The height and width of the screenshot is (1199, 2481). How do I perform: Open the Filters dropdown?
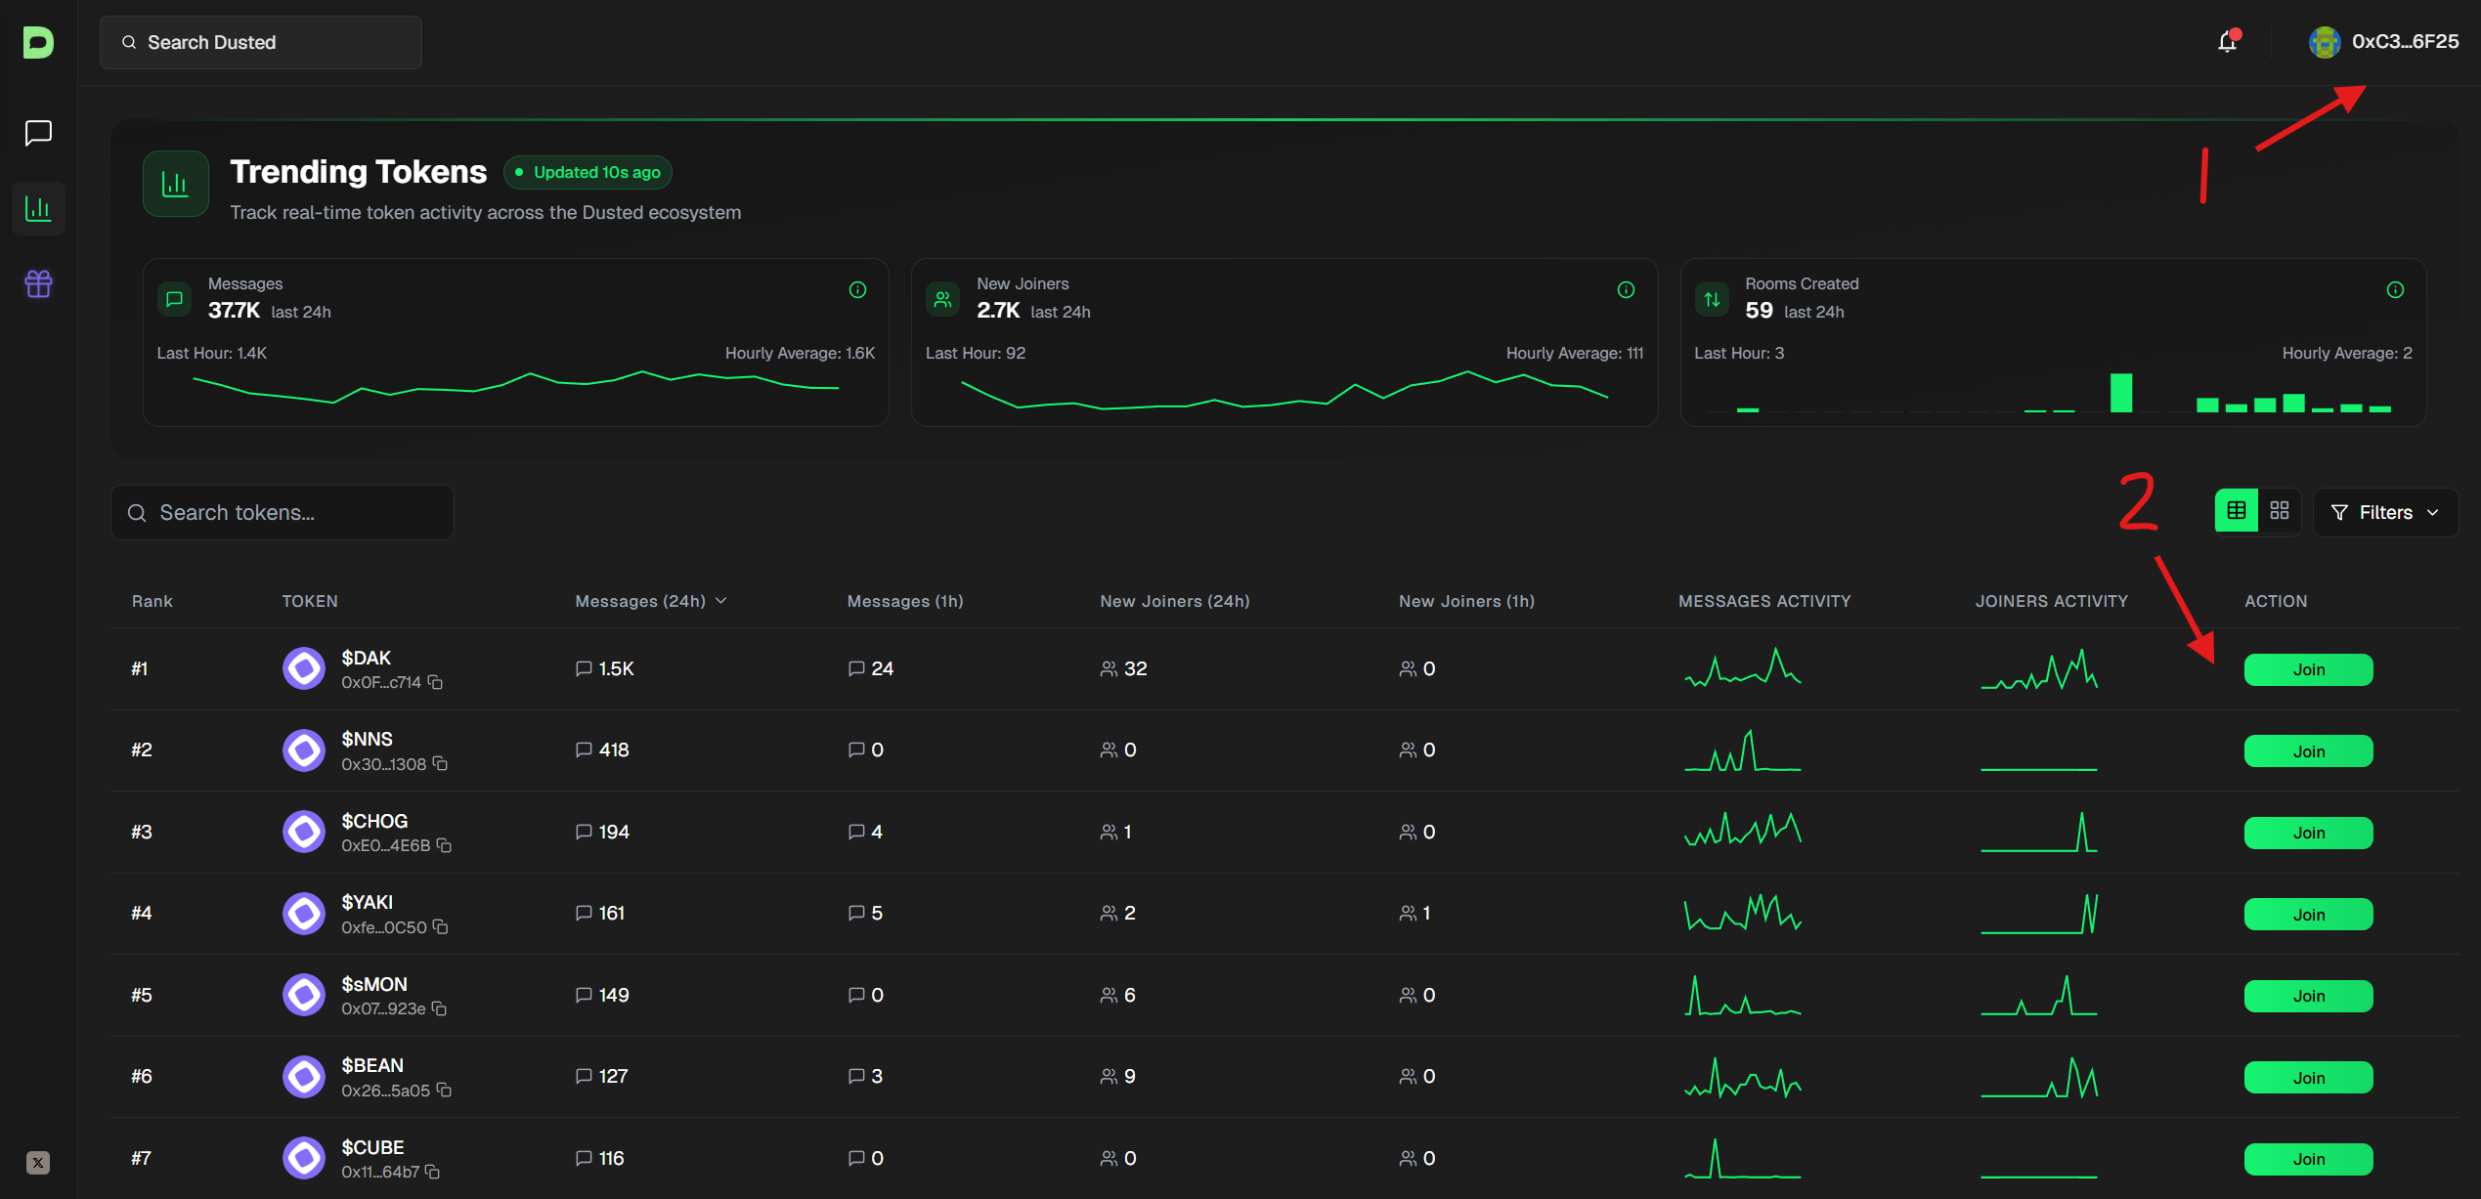coord(2385,512)
